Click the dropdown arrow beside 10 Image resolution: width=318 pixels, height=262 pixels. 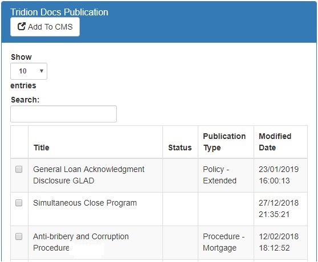[42, 71]
